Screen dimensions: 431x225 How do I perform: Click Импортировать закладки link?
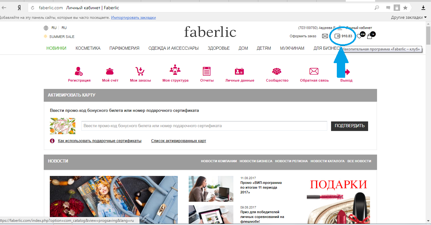(x=133, y=18)
